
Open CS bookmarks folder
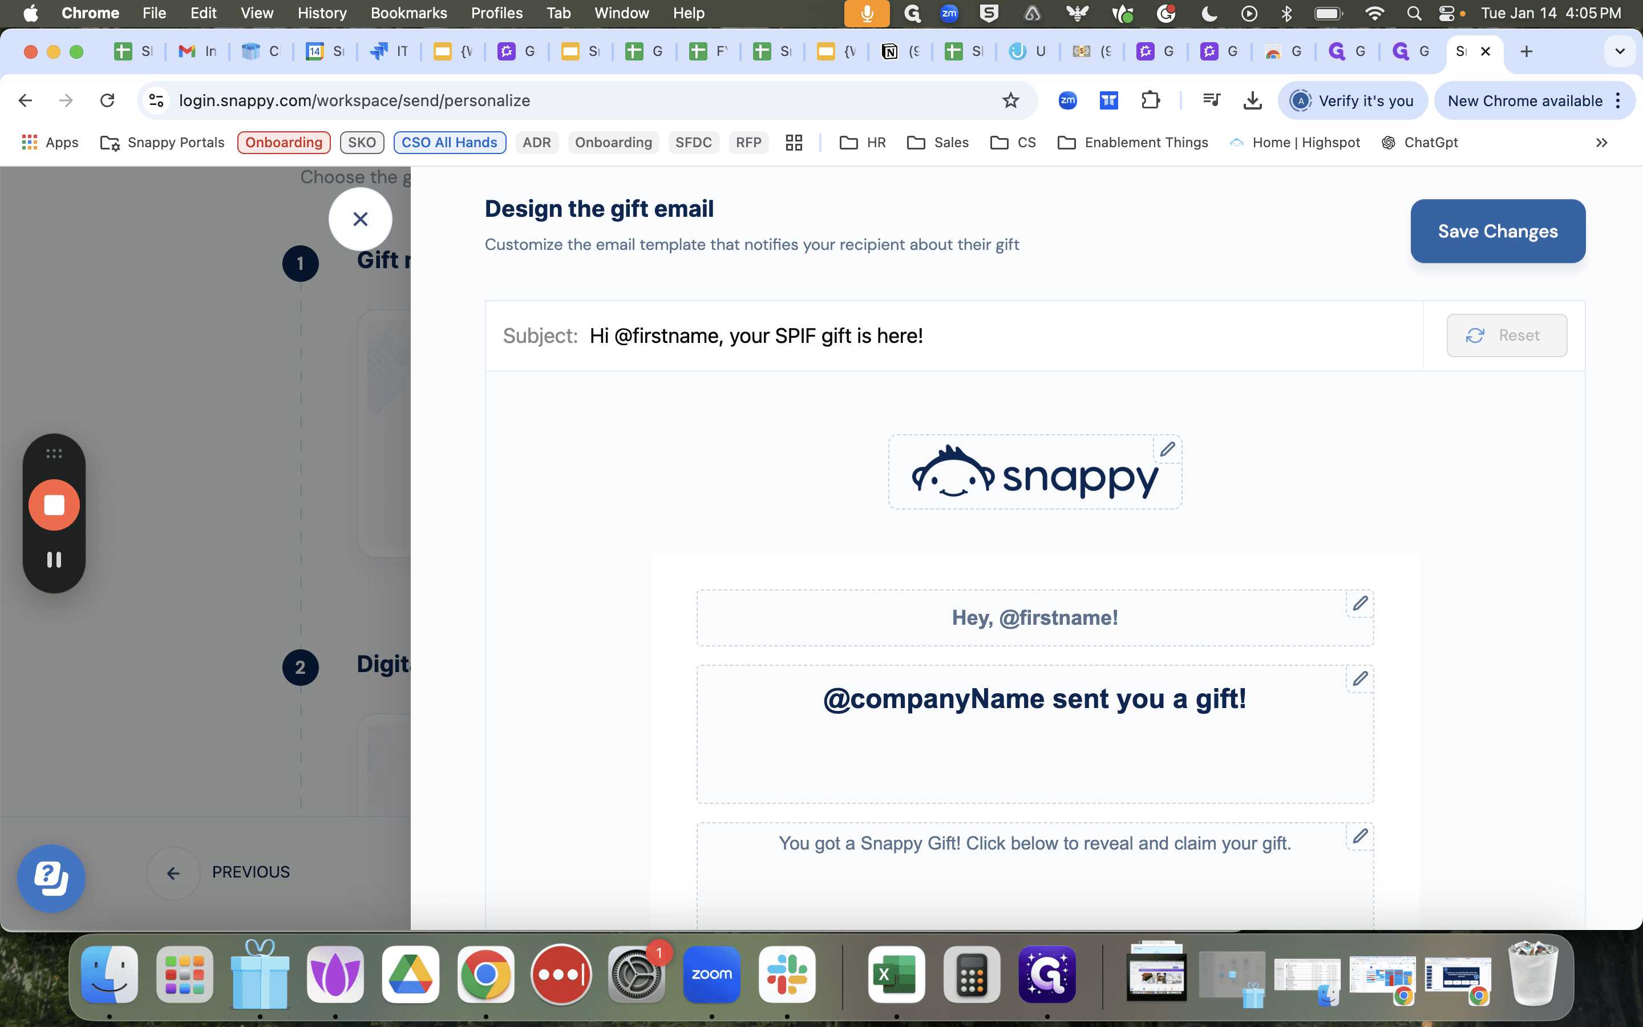click(x=1013, y=143)
